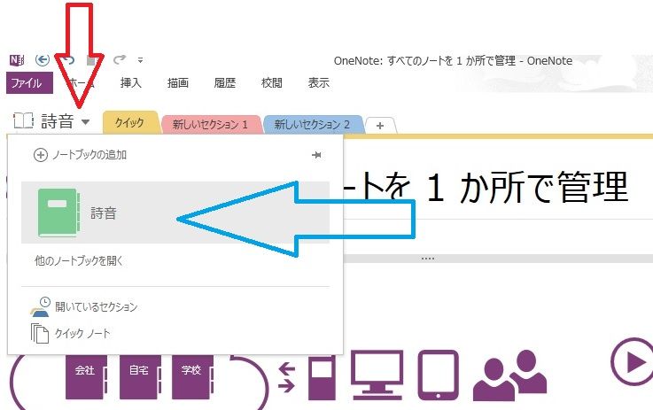Click the OneNote application logo icon
This screenshot has width=653, height=410.
click(x=17, y=60)
